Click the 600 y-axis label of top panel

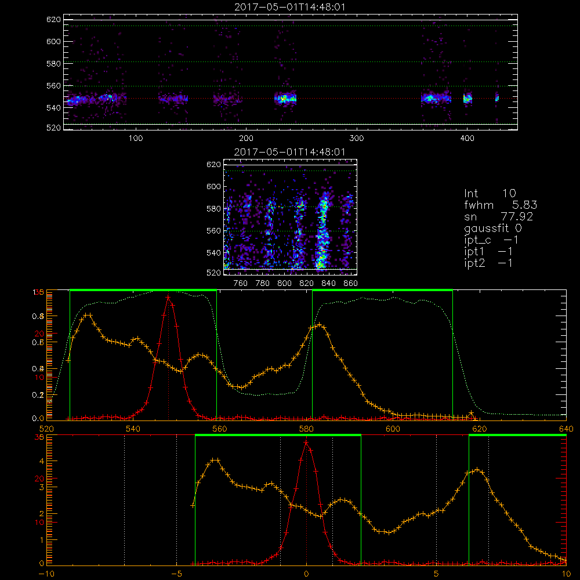(x=53, y=41)
